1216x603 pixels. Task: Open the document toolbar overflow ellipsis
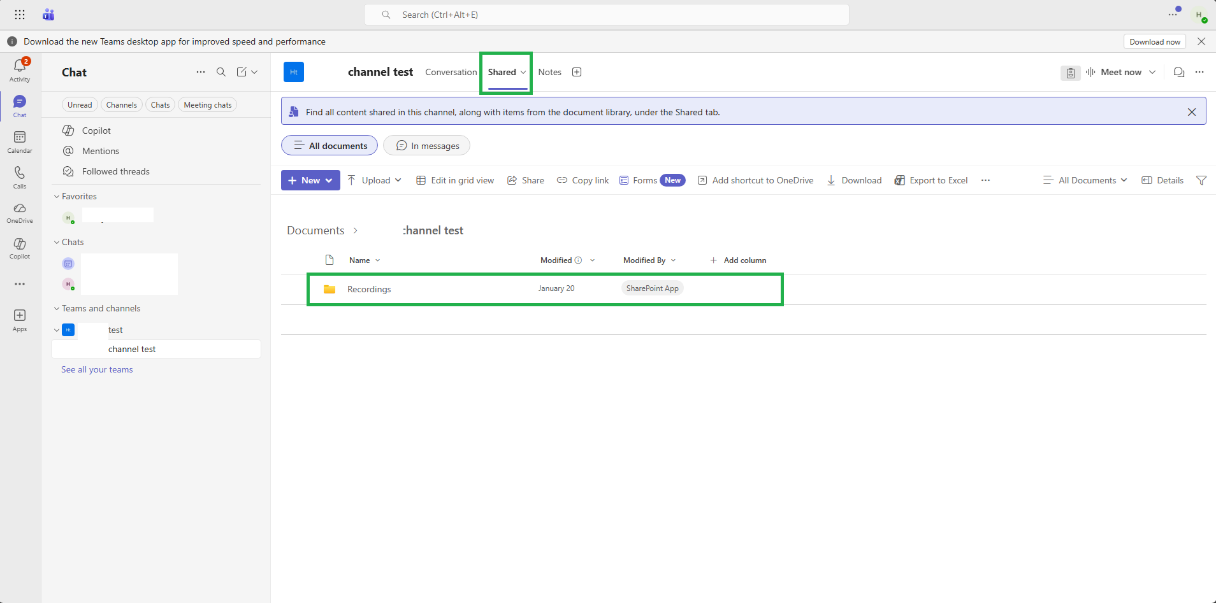pyautogui.click(x=985, y=180)
